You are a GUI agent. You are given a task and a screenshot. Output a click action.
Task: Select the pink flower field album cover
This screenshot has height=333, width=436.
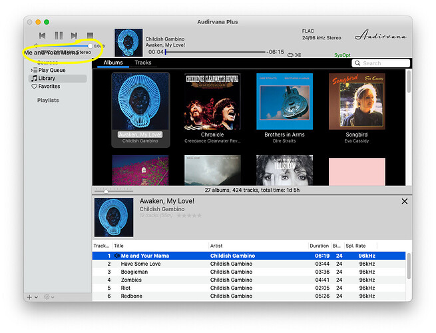coord(140,170)
